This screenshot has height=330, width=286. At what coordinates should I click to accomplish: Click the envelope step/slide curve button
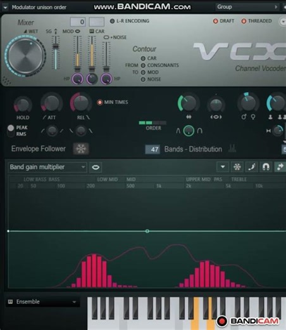251,167
